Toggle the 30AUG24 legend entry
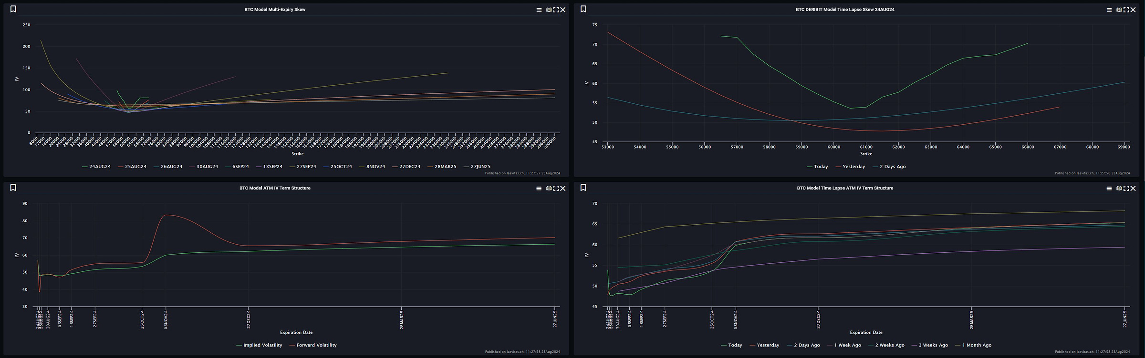The width and height of the screenshot is (1145, 358). 204,167
